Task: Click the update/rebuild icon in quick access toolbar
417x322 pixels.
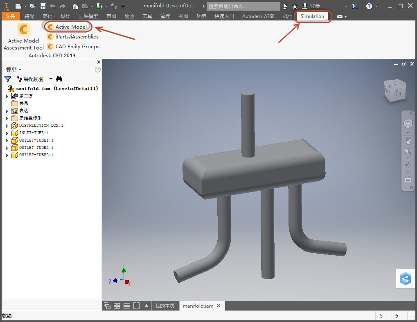Action: [85, 6]
